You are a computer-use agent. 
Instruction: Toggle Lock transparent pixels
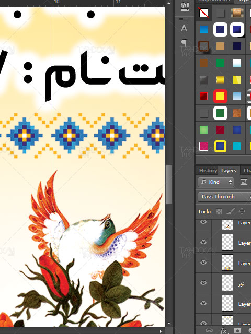[x=219, y=211]
